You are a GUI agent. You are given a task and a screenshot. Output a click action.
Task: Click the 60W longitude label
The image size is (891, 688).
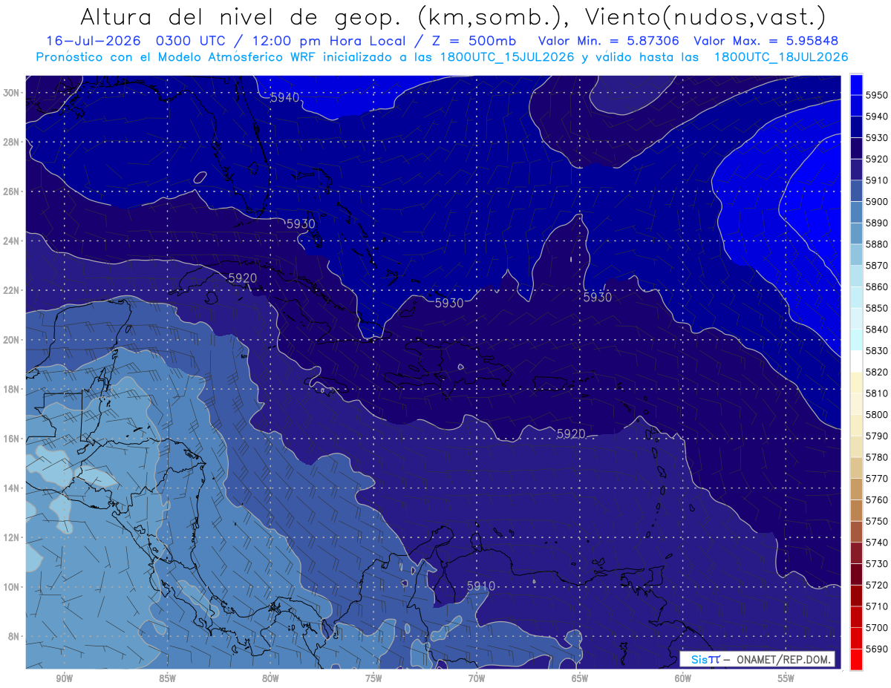pyautogui.click(x=683, y=678)
